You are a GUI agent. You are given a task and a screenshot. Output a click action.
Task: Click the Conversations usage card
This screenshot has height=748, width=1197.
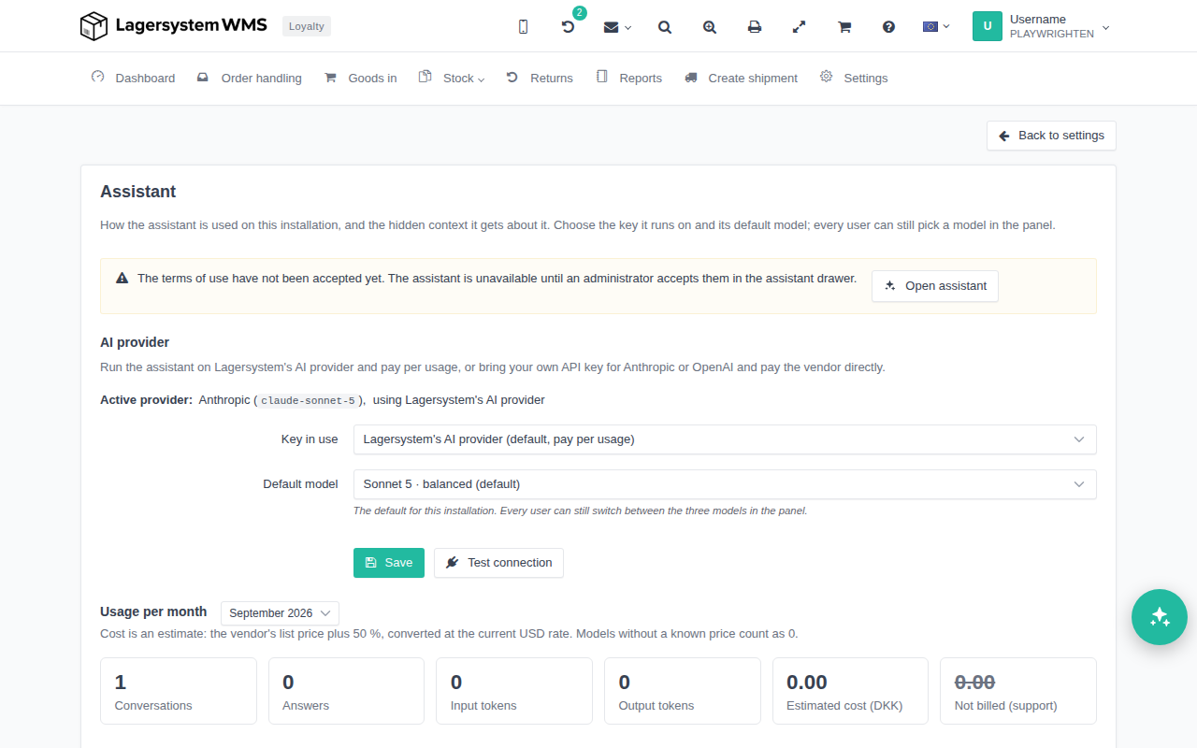[179, 691]
